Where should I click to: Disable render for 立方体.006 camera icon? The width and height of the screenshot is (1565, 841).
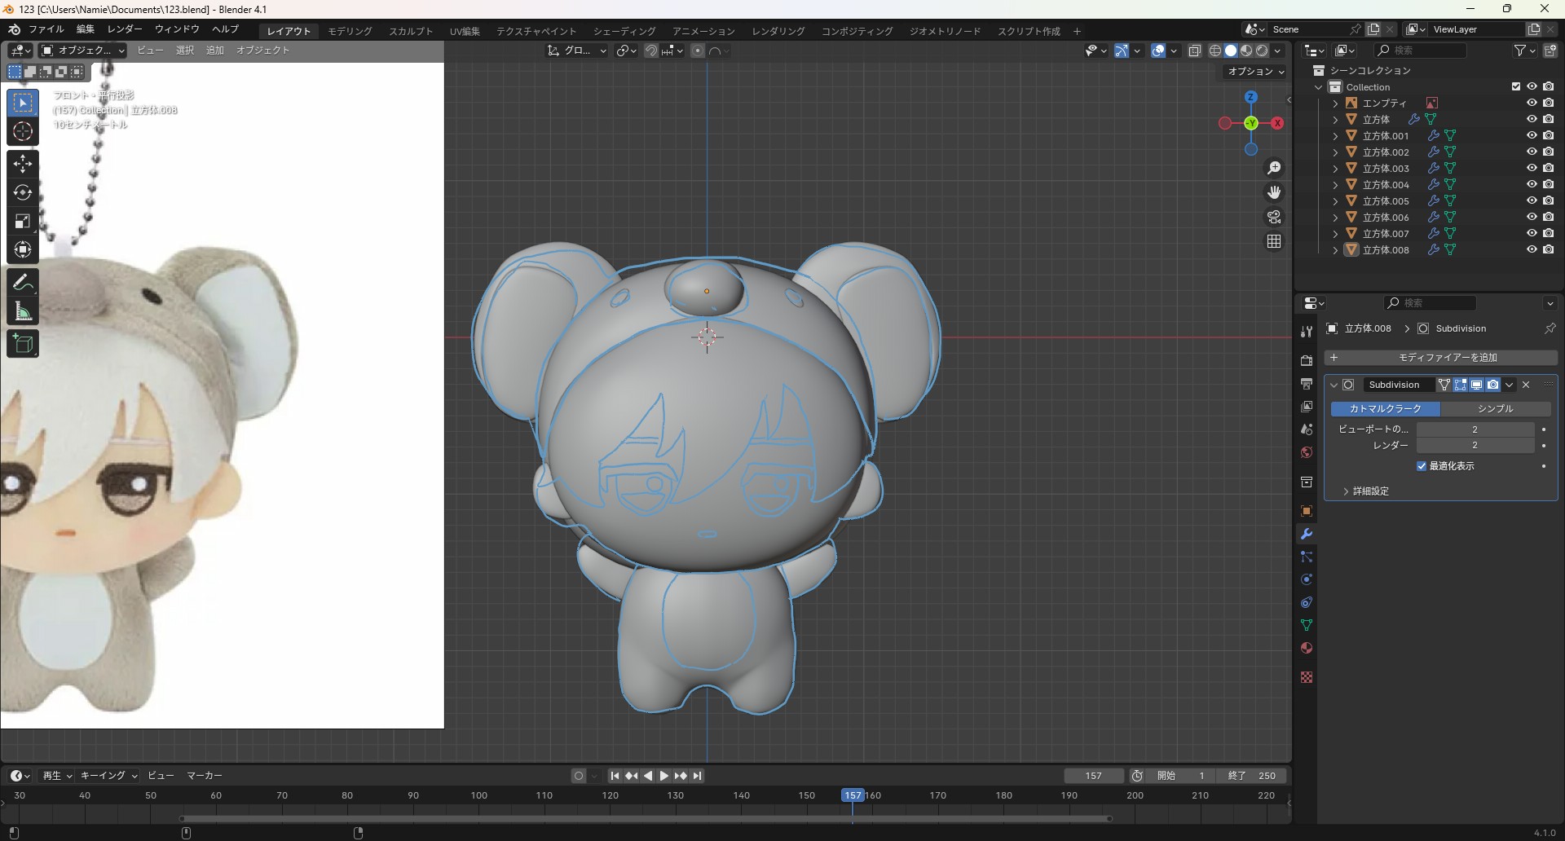1549,218
